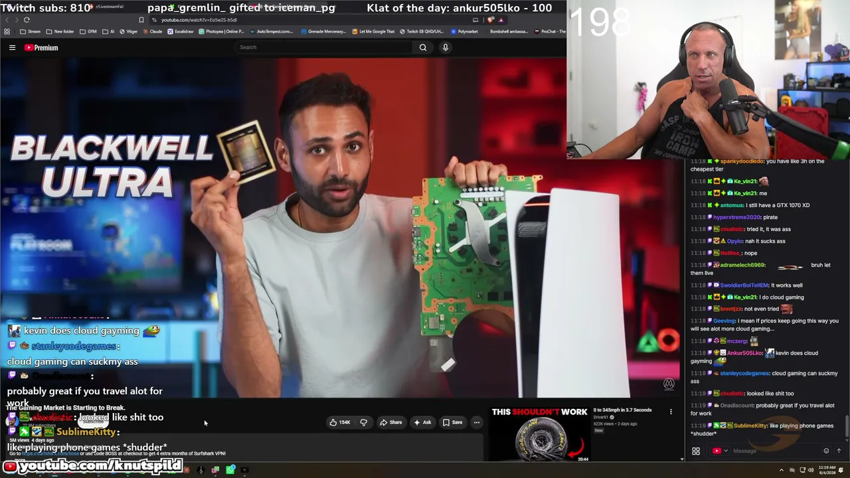
Task: Click spankydoodledo's username in chat panel
Action: coord(740,161)
